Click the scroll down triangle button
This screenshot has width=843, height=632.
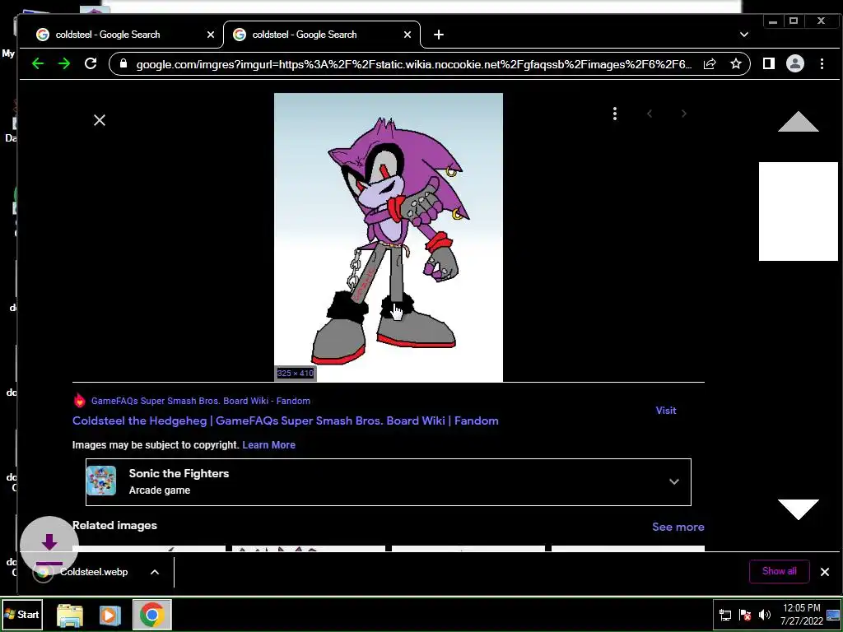pyautogui.click(x=798, y=509)
